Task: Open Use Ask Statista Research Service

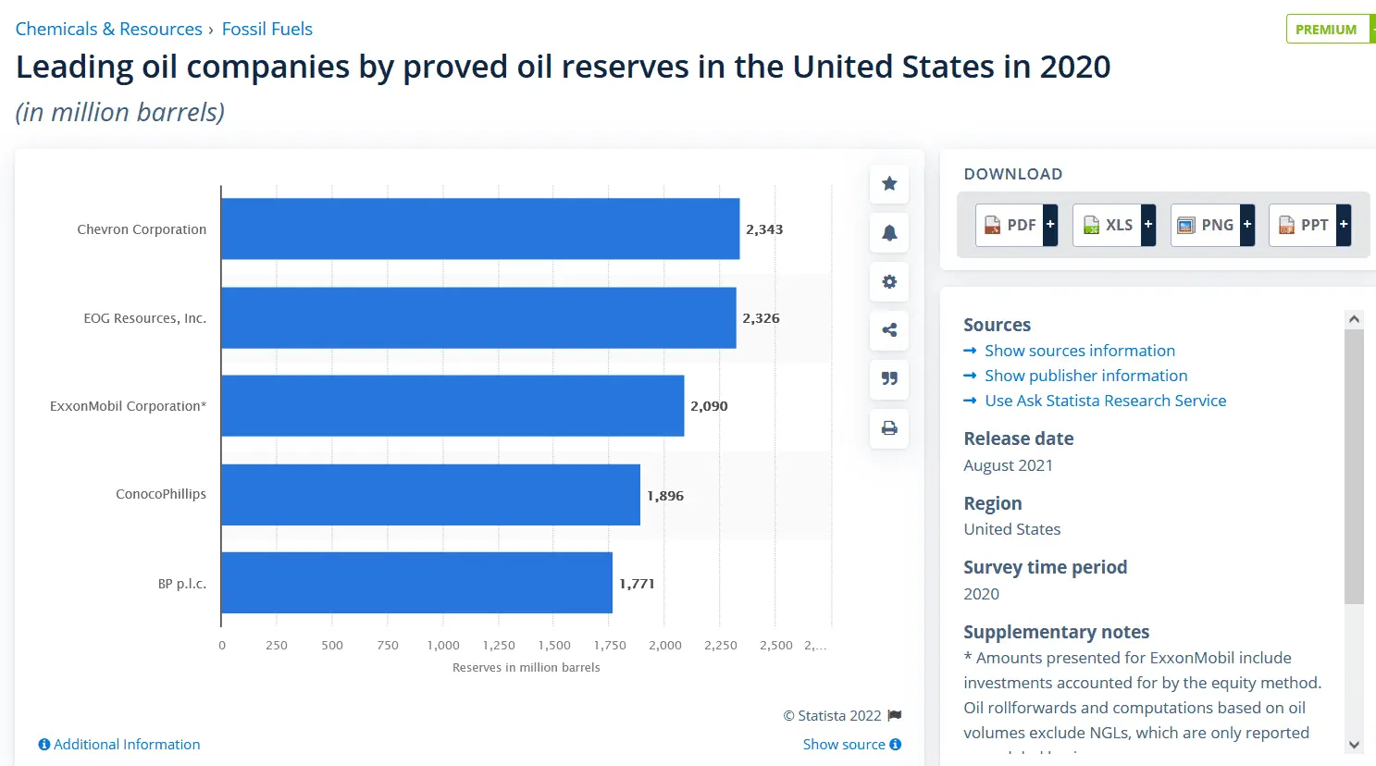Action: coord(1105,401)
